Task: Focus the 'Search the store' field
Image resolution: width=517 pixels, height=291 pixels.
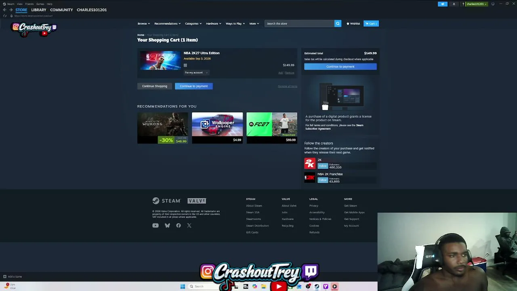Action: [299, 23]
